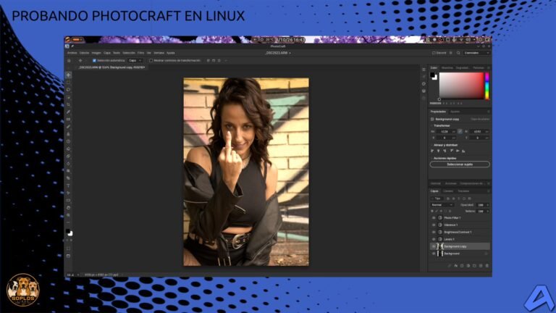The height and width of the screenshot is (313, 556).
Task: Open the Archivo menu
Action: tap(72, 53)
